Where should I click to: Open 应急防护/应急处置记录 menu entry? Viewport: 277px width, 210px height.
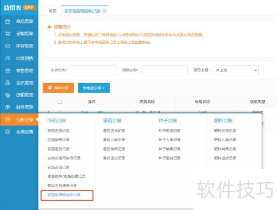66,176
